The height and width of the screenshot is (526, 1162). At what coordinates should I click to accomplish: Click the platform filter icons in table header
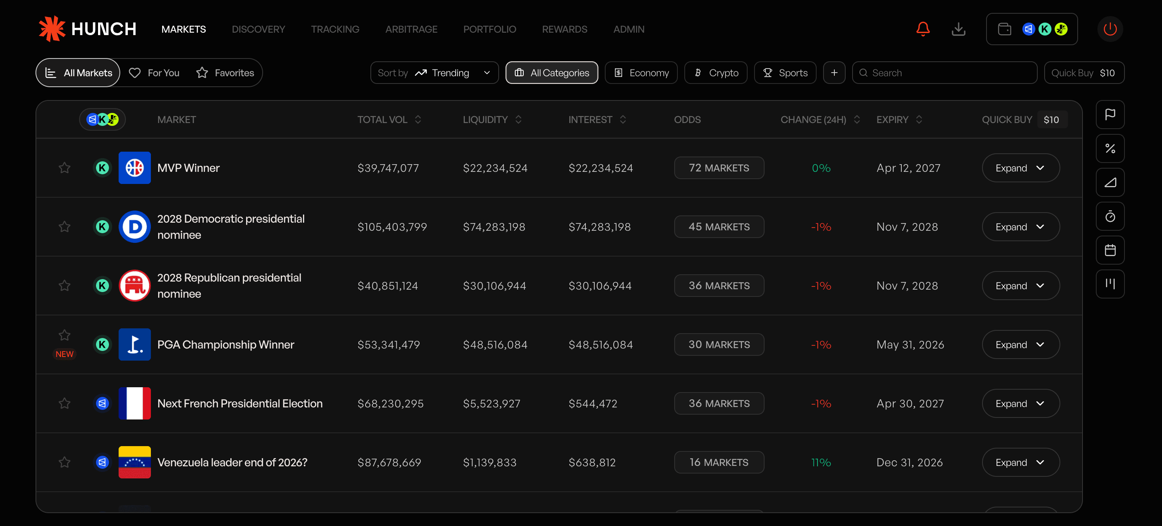tap(102, 119)
